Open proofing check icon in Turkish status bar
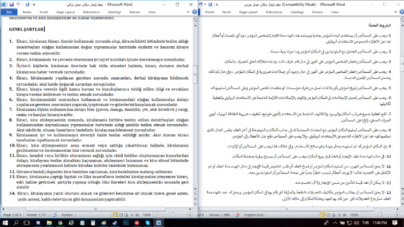The image size is (404, 227). coord(55,215)
